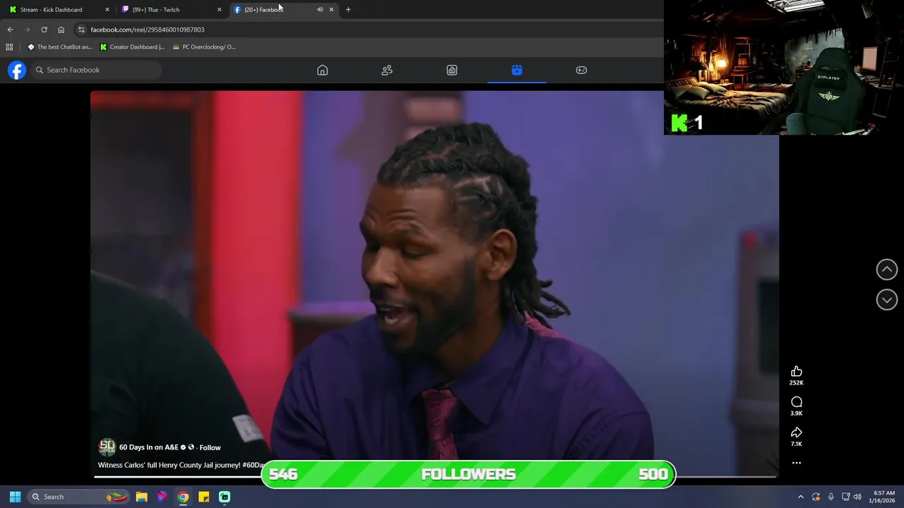Click the Search Facebook field
This screenshot has height=508, width=904.
(x=97, y=70)
